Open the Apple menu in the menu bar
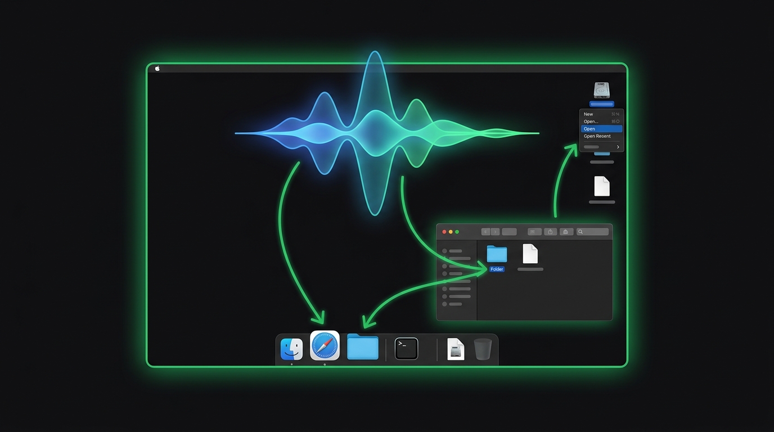Screen dimensions: 774x432 157,68
